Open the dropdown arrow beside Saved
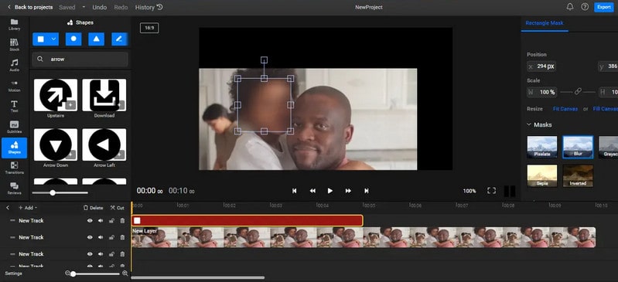This screenshot has width=618, height=282. (x=84, y=7)
